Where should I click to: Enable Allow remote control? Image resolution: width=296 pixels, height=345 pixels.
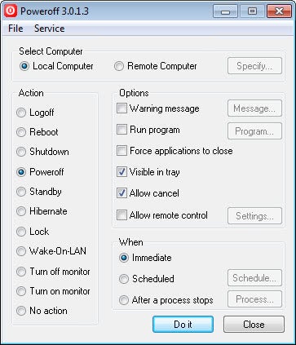click(x=162, y=215)
